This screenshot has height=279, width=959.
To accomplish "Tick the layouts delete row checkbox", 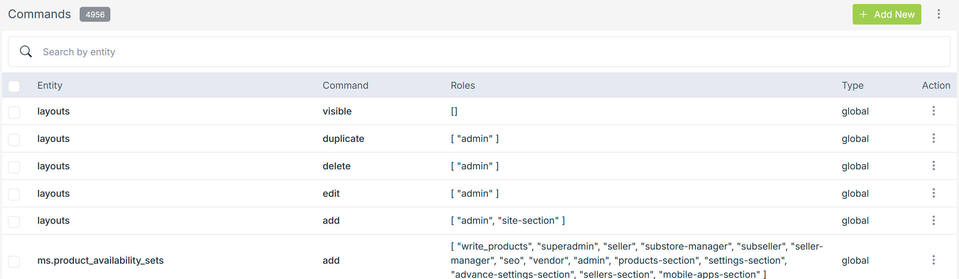I will (x=14, y=167).
